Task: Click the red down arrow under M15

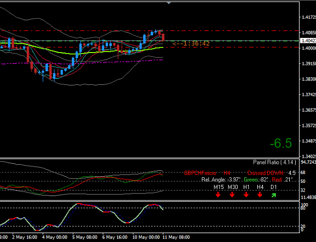Action: pyautogui.click(x=218, y=195)
